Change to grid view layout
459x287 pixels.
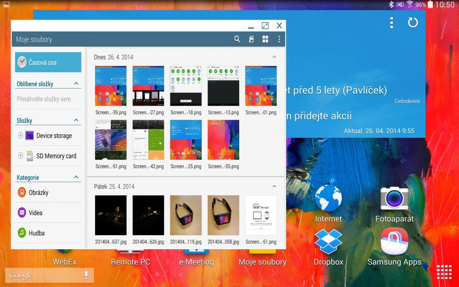pyautogui.click(x=265, y=39)
